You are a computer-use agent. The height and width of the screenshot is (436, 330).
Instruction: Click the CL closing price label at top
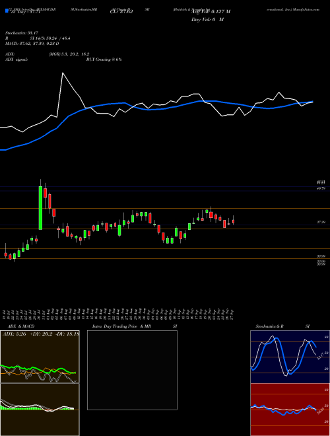(121, 12)
